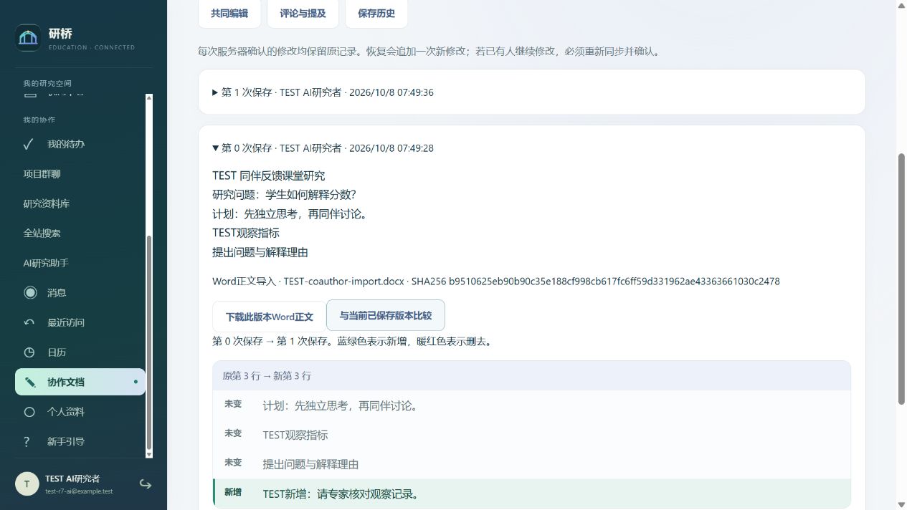Click the title line TEST 同伴反馈课堂研究
Viewport: 907px width, 510px height.
click(269, 175)
